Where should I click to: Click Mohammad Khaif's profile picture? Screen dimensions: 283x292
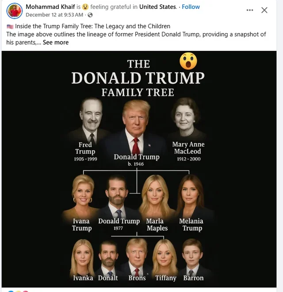click(15, 11)
